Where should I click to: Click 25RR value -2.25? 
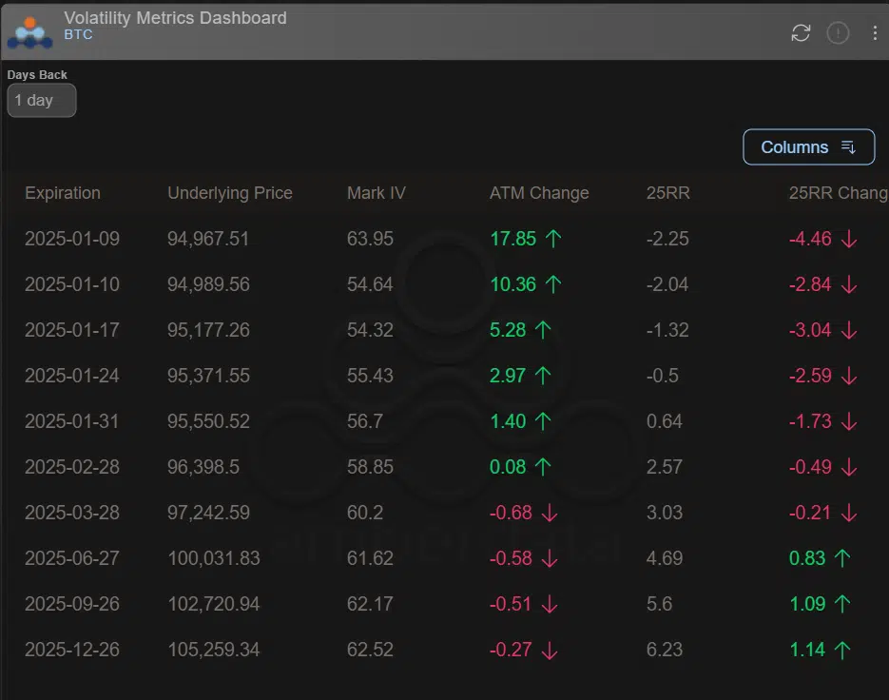[667, 239]
